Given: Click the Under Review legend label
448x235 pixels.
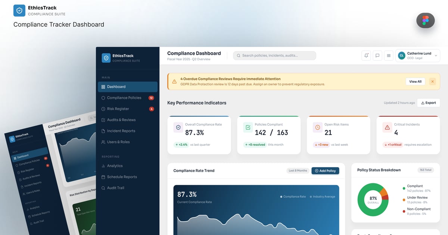Looking at the screenshot, I should click(x=417, y=197).
